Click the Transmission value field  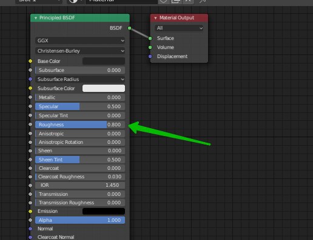80,194
